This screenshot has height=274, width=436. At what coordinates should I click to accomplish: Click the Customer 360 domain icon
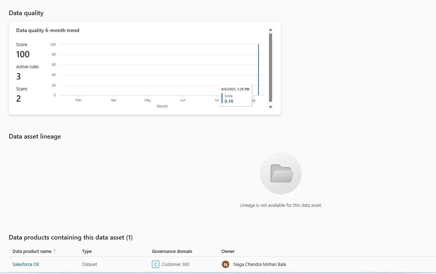[x=155, y=264]
